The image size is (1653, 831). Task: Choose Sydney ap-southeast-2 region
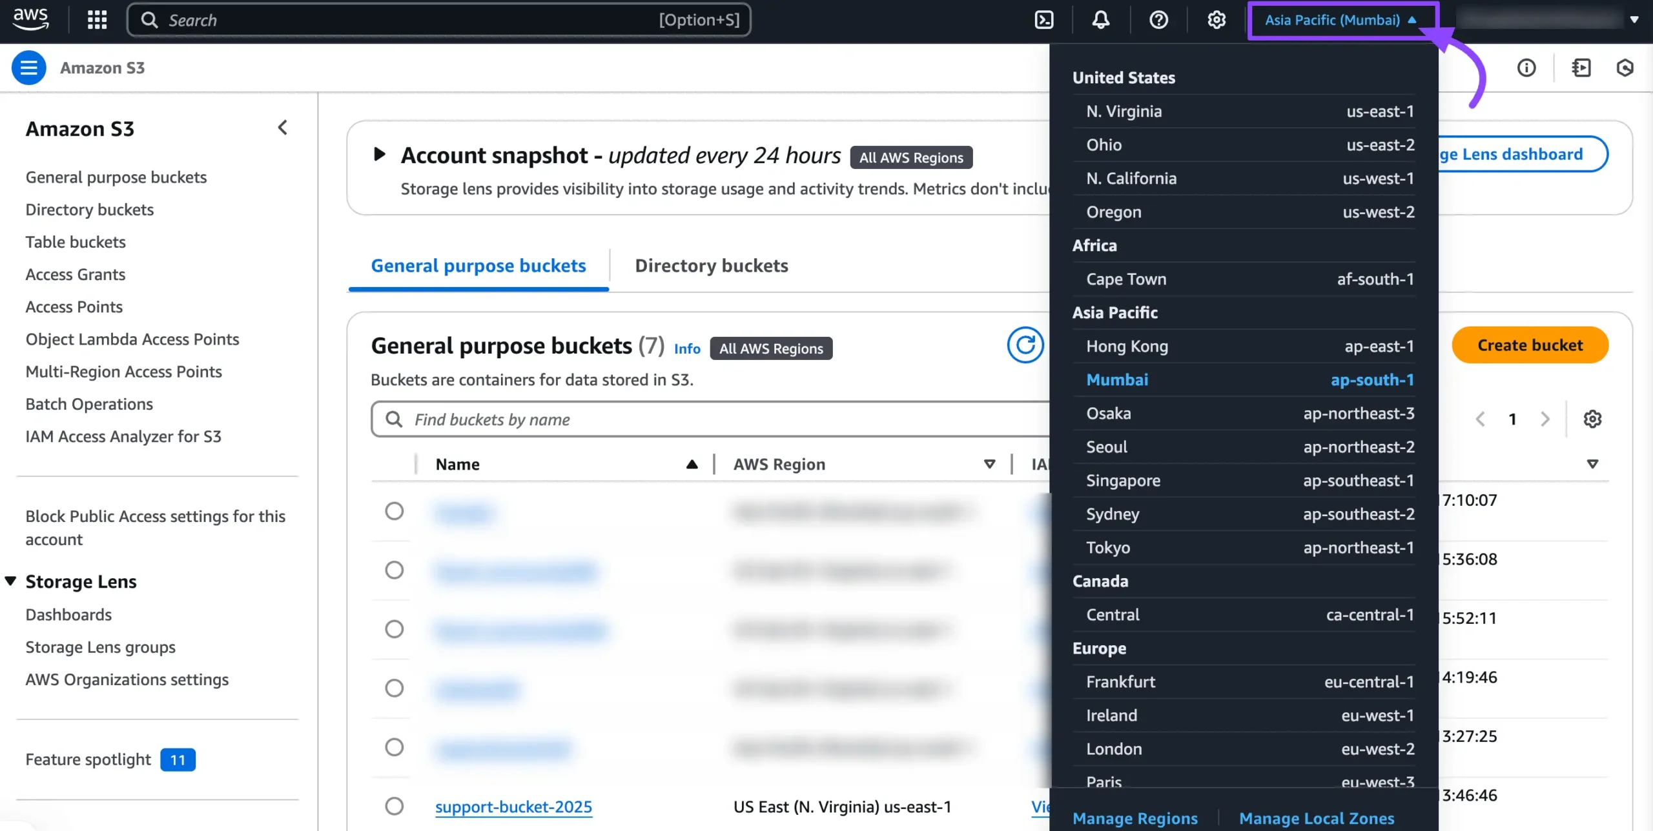point(1244,514)
